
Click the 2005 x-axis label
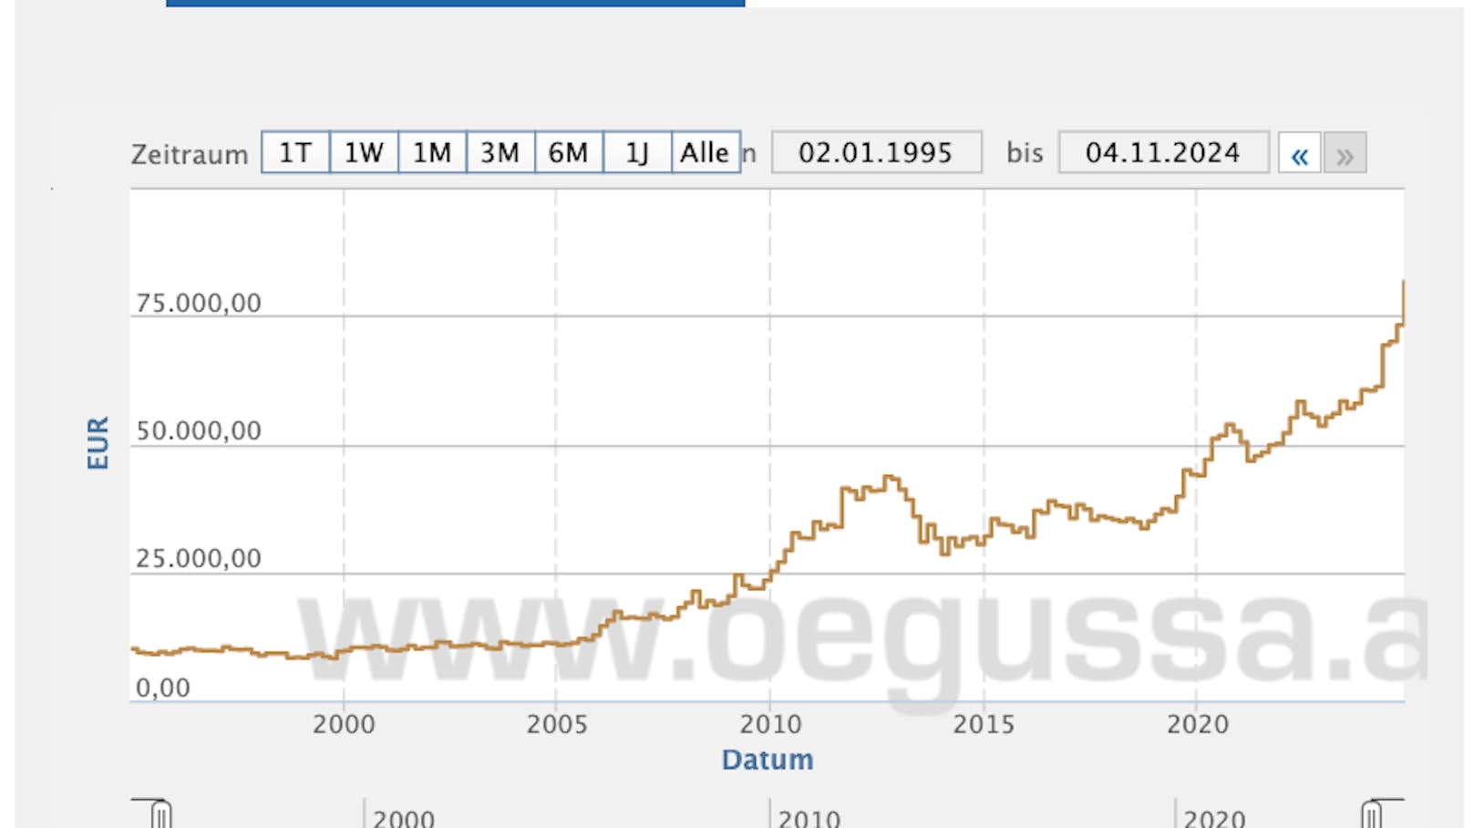(557, 725)
